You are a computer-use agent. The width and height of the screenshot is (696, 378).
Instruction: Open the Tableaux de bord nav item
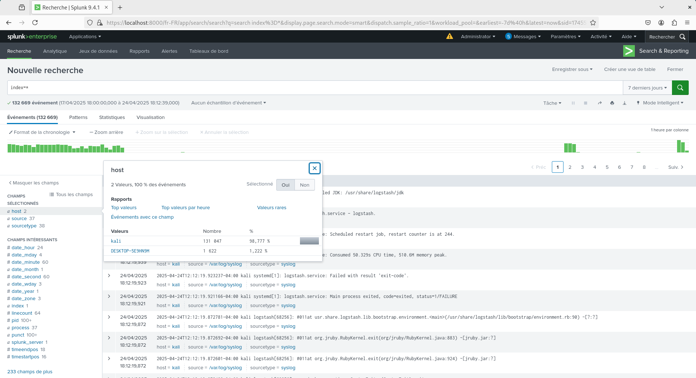pos(209,51)
